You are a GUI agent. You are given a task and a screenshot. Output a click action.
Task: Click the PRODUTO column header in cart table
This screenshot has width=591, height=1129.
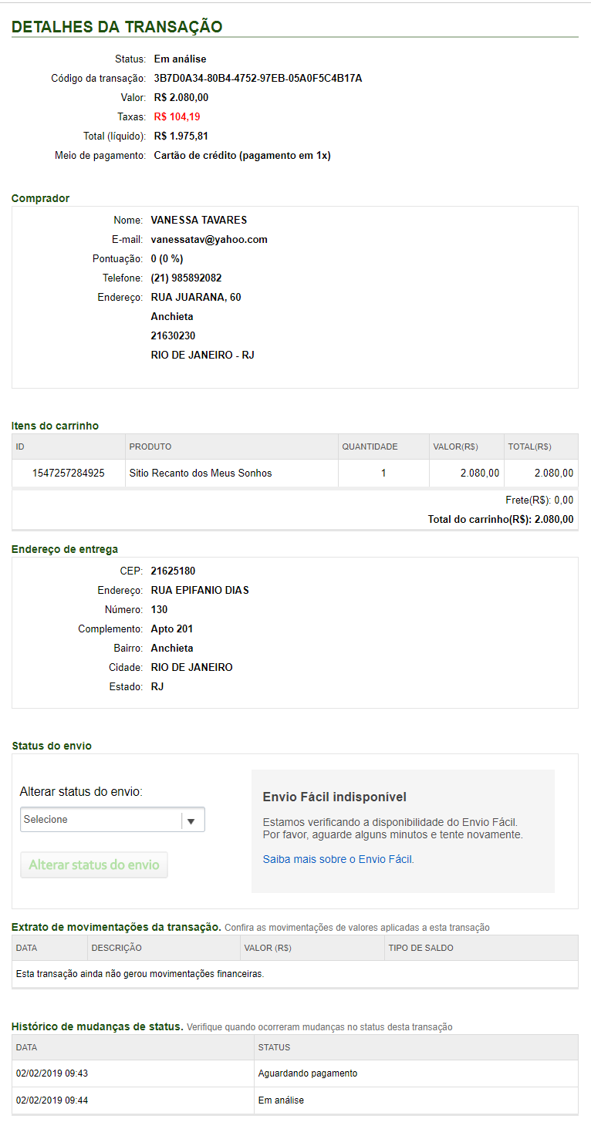(x=150, y=447)
